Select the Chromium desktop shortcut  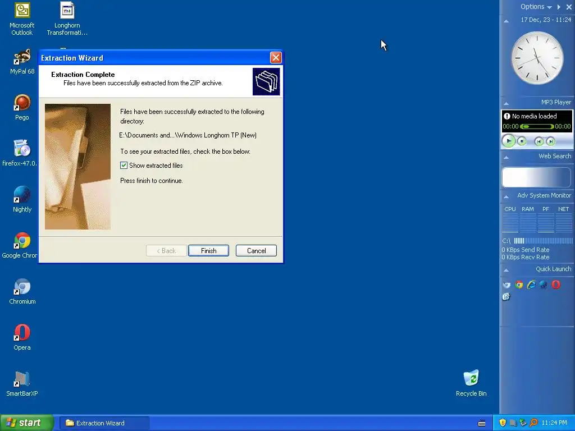click(x=22, y=291)
